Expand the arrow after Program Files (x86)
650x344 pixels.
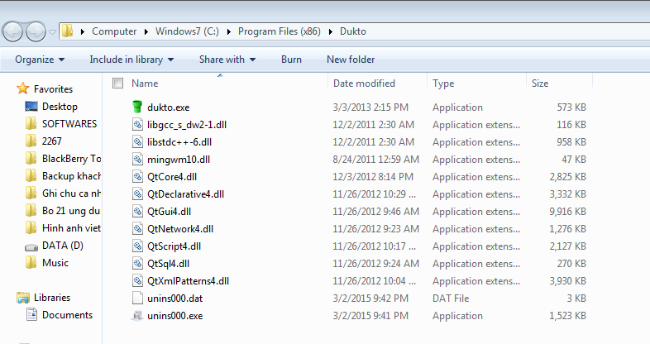[331, 31]
